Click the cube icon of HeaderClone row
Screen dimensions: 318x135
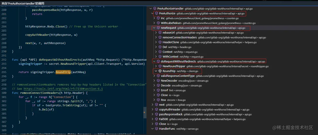160,42
